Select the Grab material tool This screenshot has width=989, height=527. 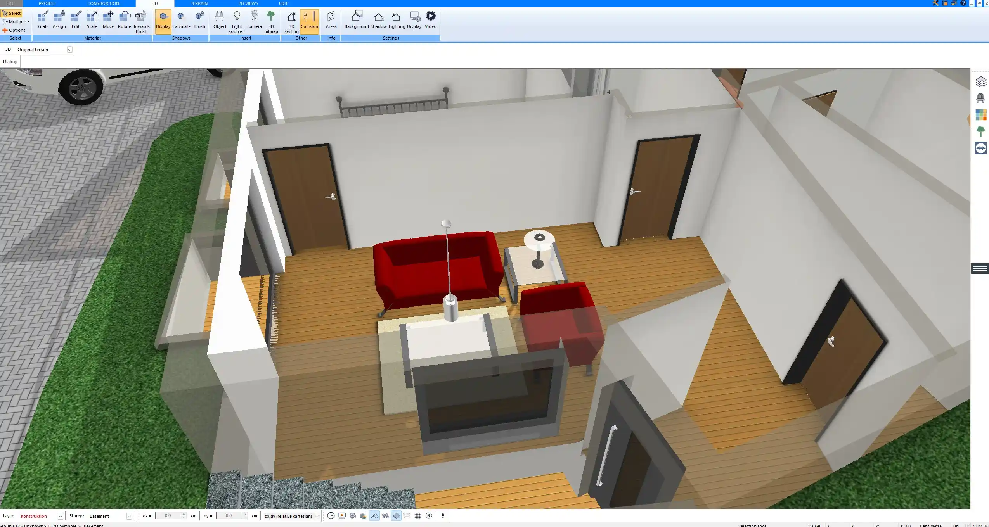[43, 19]
